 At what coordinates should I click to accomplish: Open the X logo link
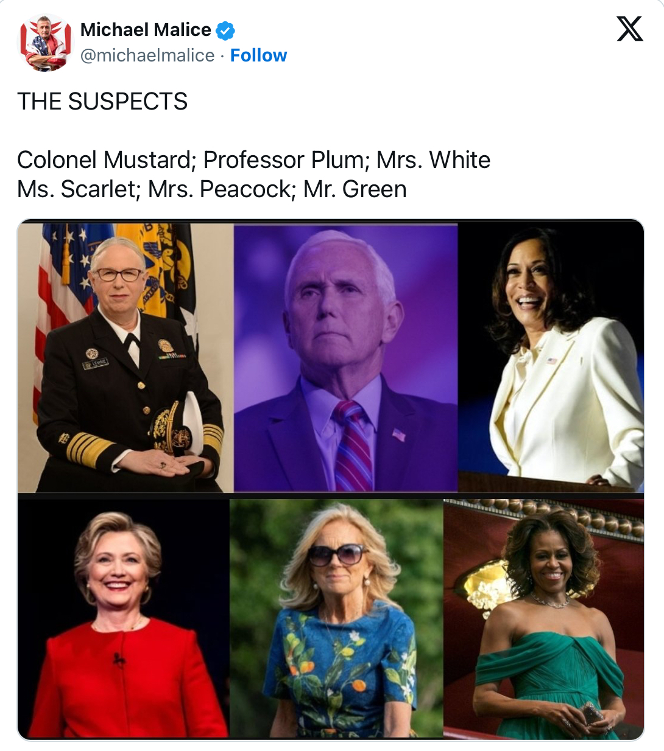[x=629, y=29]
